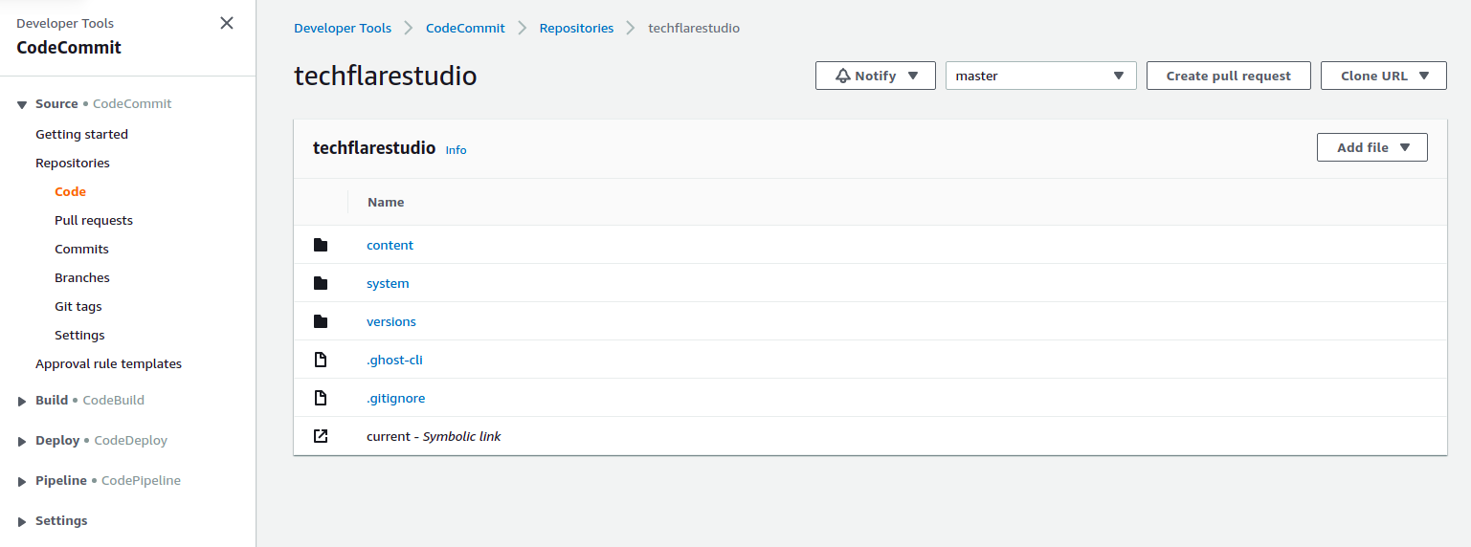Open Pull requests in sidebar
Image resolution: width=1471 pixels, height=547 pixels.
pyautogui.click(x=94, y=220)
